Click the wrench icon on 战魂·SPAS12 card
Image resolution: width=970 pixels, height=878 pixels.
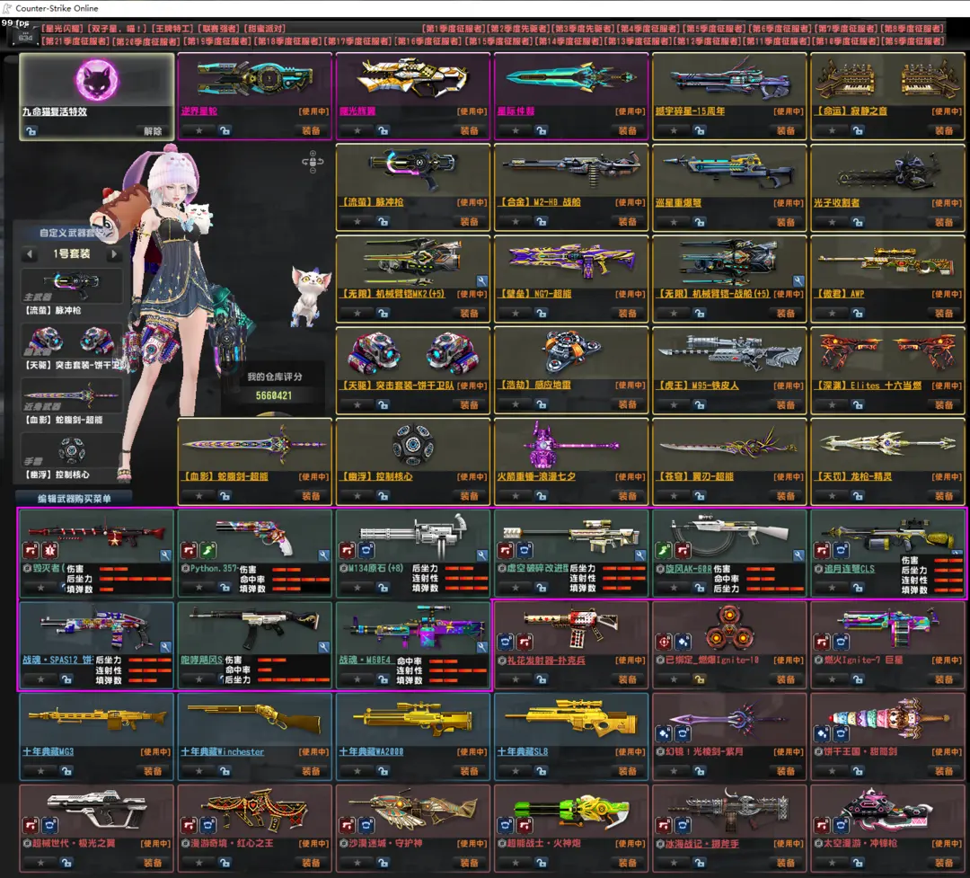tap(164, 647)
